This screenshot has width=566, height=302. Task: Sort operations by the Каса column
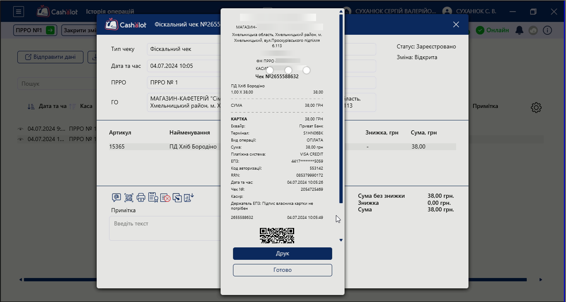click(73, 106)
